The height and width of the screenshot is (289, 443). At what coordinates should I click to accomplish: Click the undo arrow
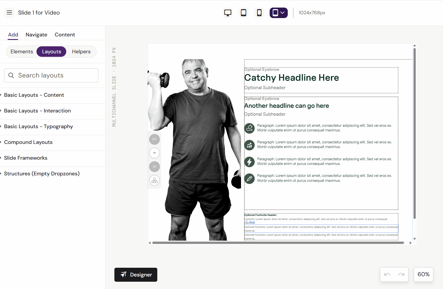(387, 274)
